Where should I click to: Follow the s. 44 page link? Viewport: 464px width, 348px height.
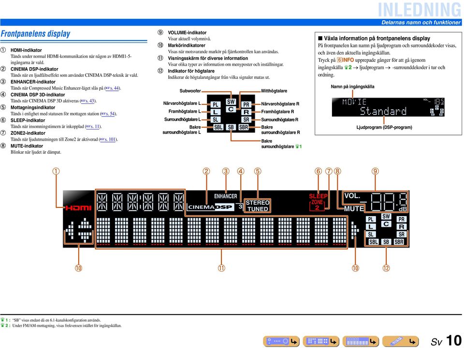pos(113,88)
